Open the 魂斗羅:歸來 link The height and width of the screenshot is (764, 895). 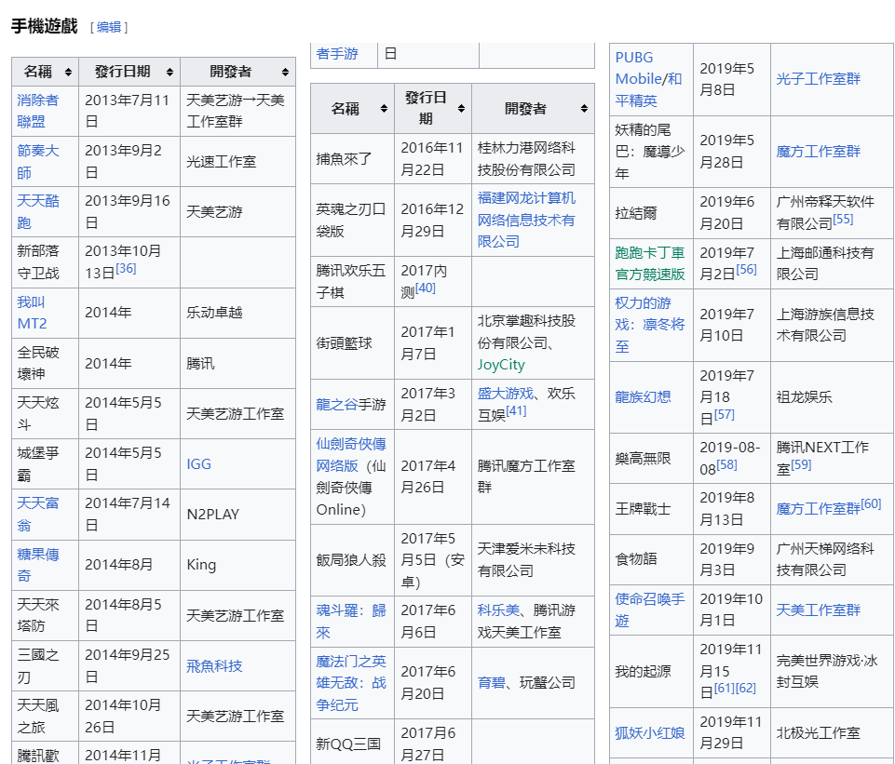click(351, 622)
